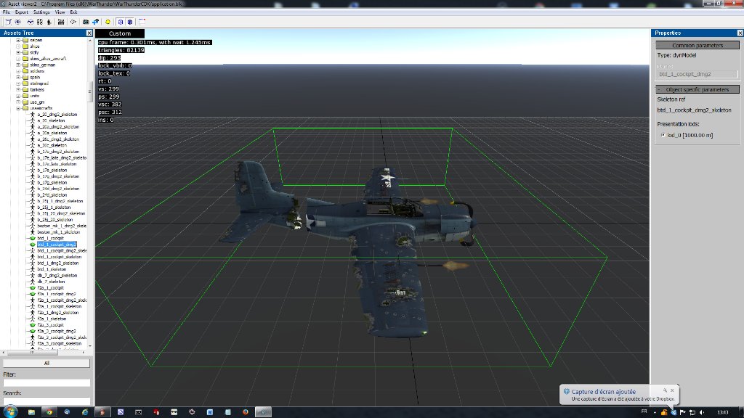The width and height of the screenshot is (744, 418).
Task: Click the black upward arrow toolbar icon
Action: pyautogui.click(x=49, y=22)
